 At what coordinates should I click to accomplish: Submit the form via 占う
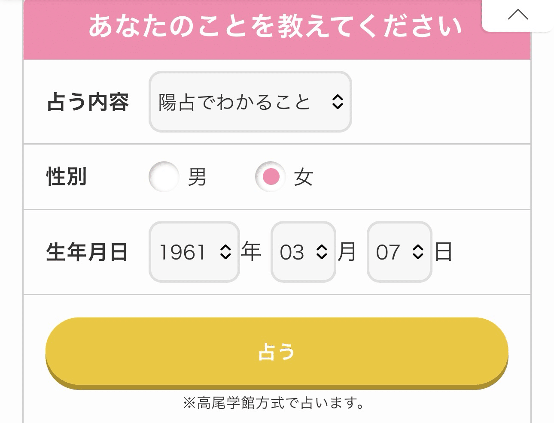pyautogui.click(x=277, y=352)
